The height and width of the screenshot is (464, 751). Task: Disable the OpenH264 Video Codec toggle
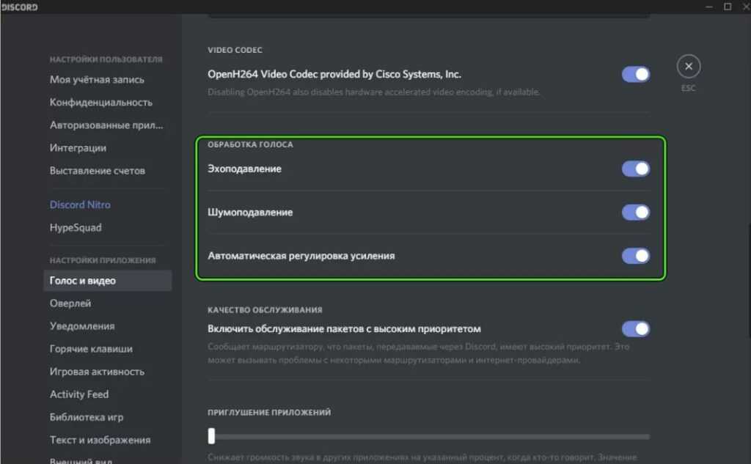pyautogui.click(x=636, y=74)
